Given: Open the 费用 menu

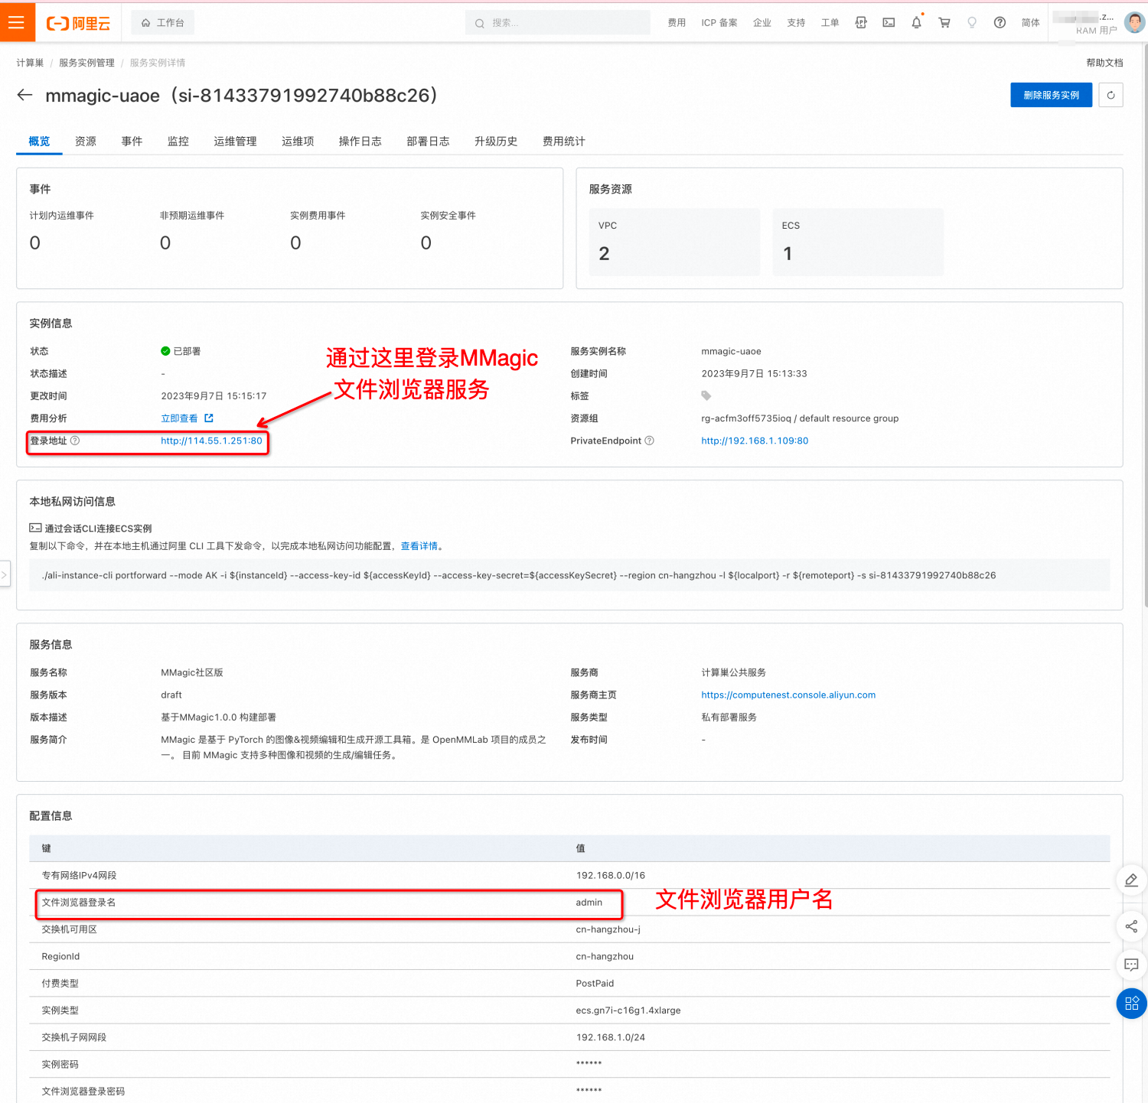Looking at the screenshot, I should pos(677,23).
